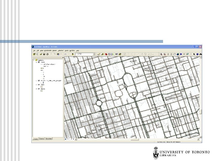Toggle visibility of the layer ending in _polygon
This screenshot has width=215, height=161.
[39, 80]
